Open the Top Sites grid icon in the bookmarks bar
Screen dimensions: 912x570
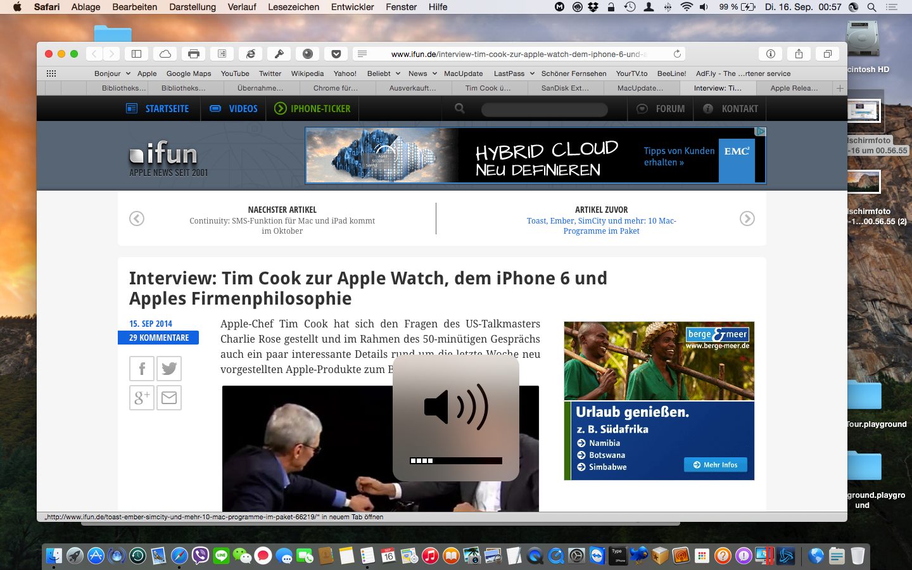[51, 73]
